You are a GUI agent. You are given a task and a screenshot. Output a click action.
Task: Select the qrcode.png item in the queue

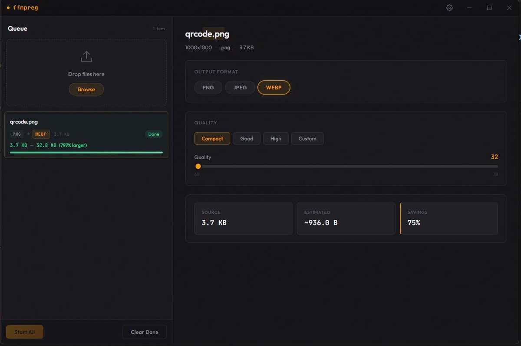[x=86, y=135]
